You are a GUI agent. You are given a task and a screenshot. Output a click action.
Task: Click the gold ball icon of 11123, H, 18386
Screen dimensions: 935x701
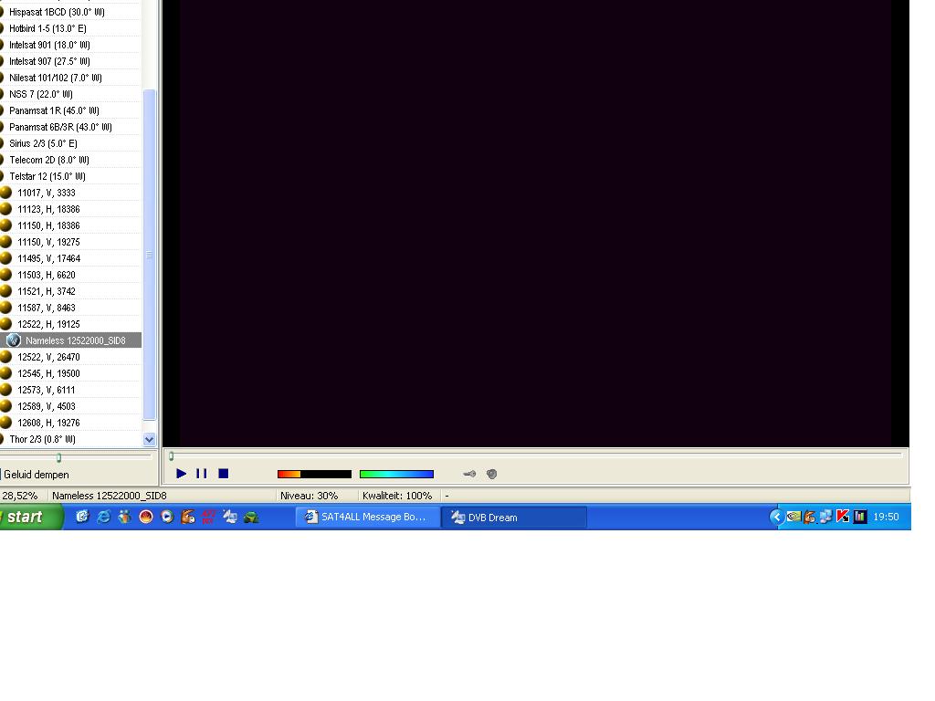(6, 209)
